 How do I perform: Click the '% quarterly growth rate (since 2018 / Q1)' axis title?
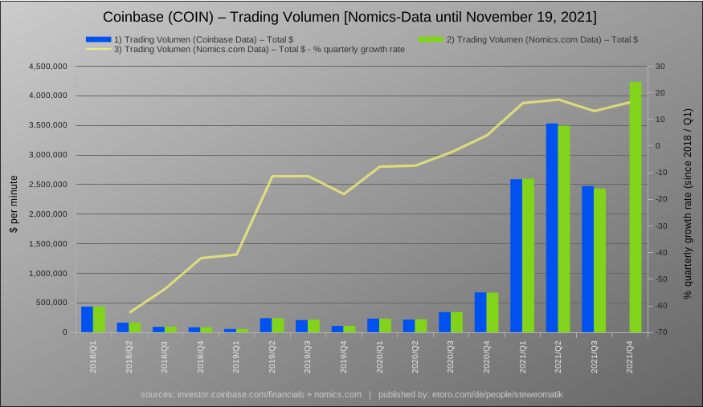coord(687,204)
